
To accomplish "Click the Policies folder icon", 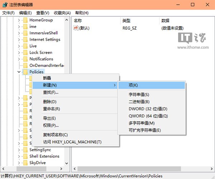I will pos(25,72).
